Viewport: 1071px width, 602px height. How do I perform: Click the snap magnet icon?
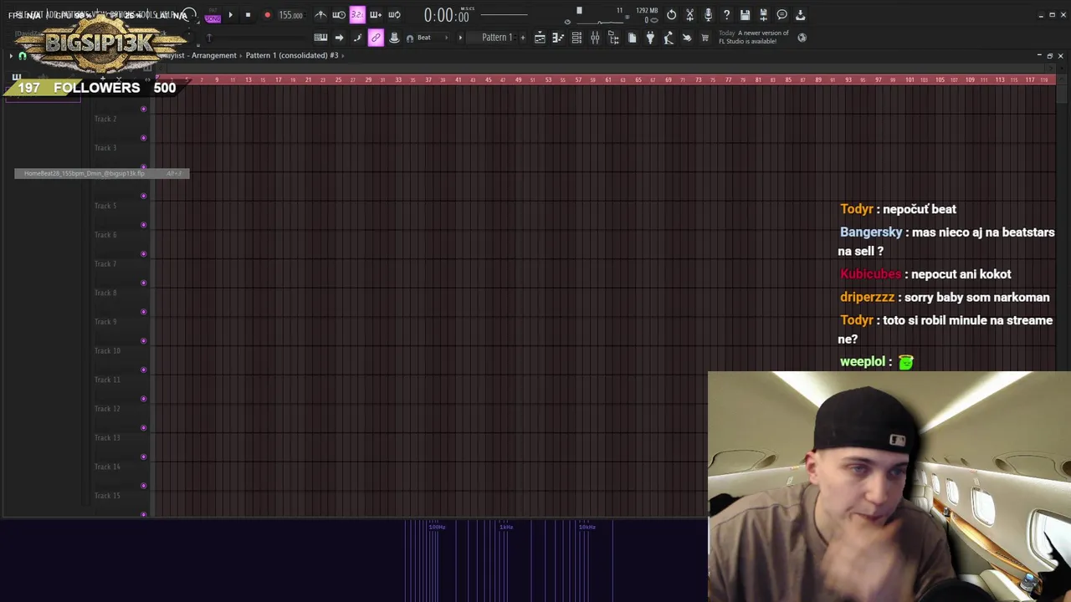coord(410,38)
